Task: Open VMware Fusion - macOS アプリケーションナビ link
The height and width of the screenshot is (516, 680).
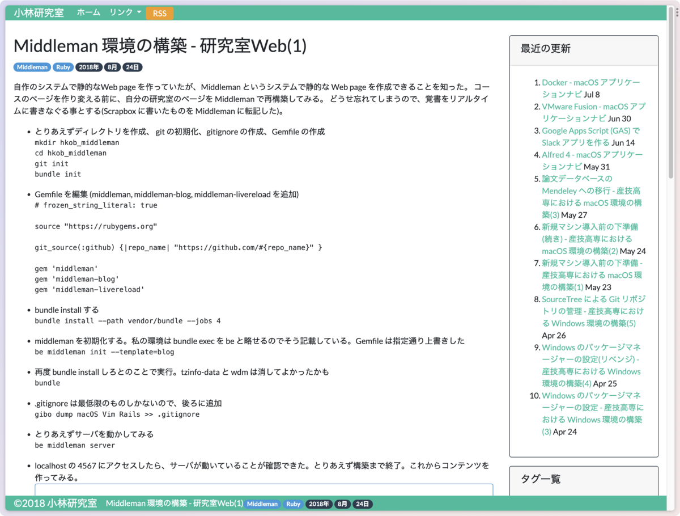Action: tap(593, 112)
